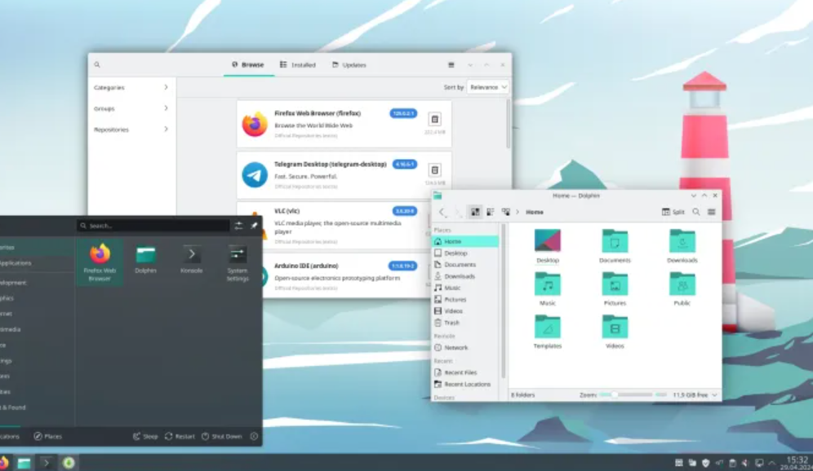Image resolution: width=813 pixels, height=471 pixels.
Task: Go back using Dolphin's back arrow
Action: [x=442, y=212]
